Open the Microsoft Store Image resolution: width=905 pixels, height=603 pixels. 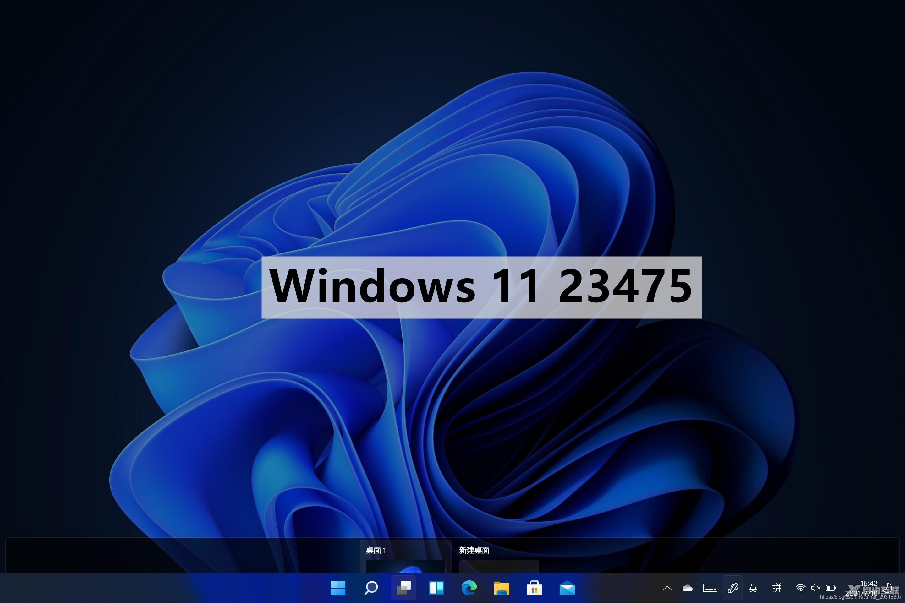534,588
